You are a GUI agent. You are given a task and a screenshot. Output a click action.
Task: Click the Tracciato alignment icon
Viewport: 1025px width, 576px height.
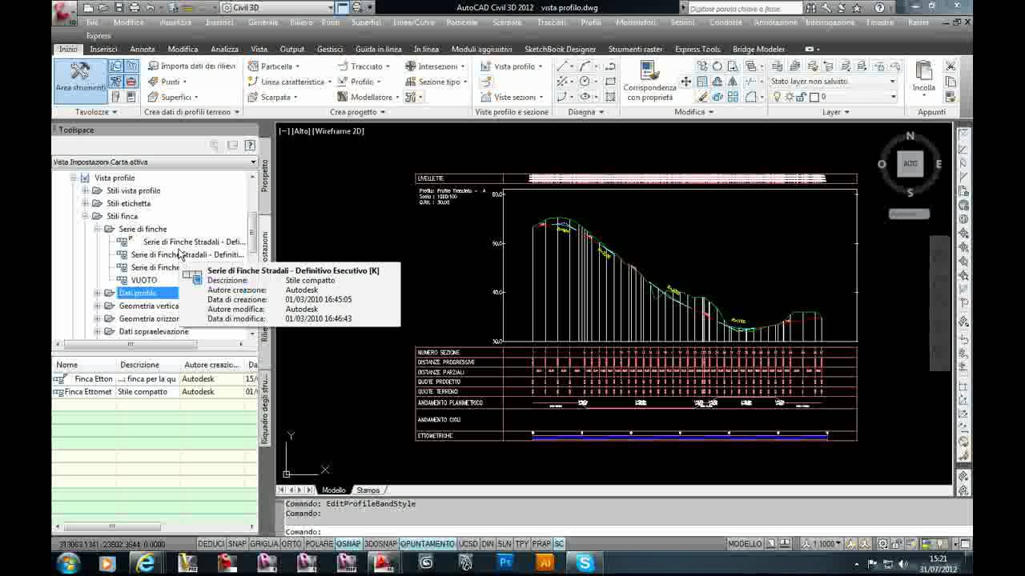click(x=343, y=66)
